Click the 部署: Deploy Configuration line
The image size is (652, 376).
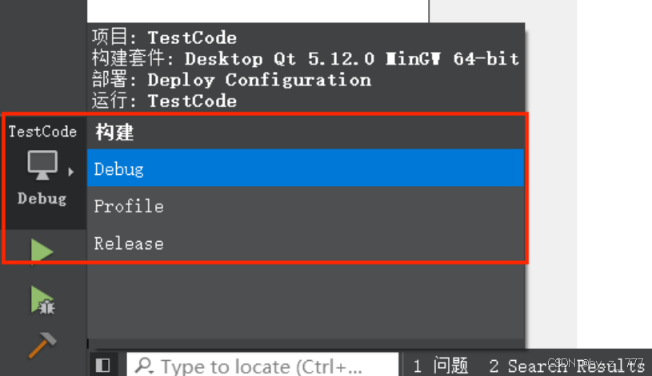pyautogui.click(x=231, y=80)
